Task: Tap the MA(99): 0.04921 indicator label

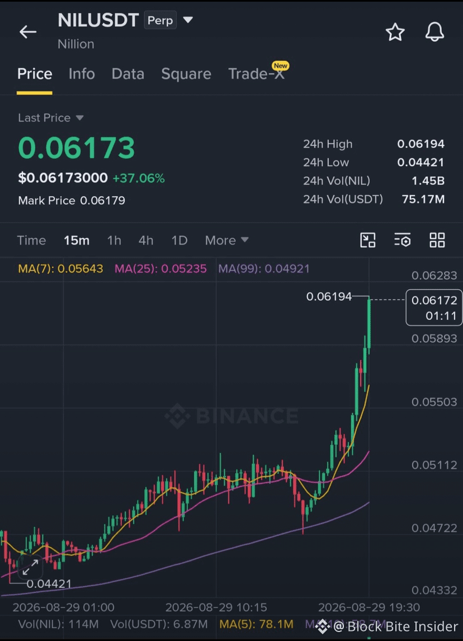Action: [x=264, y=268]
